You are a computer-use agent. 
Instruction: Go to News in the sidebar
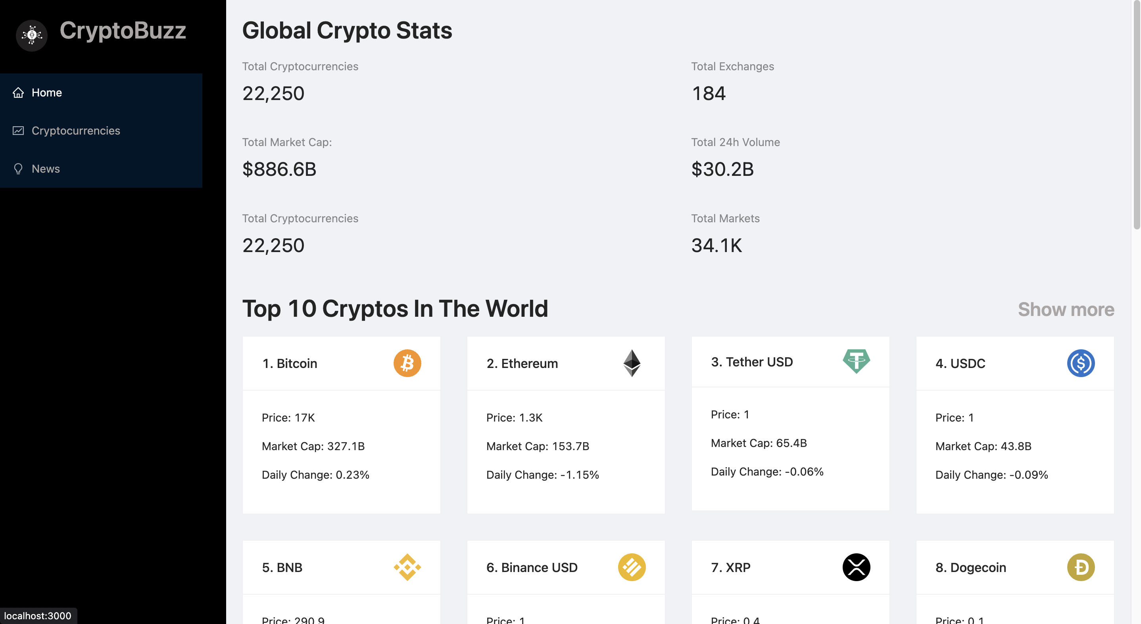pyautogui.click(x=46, y=169)
